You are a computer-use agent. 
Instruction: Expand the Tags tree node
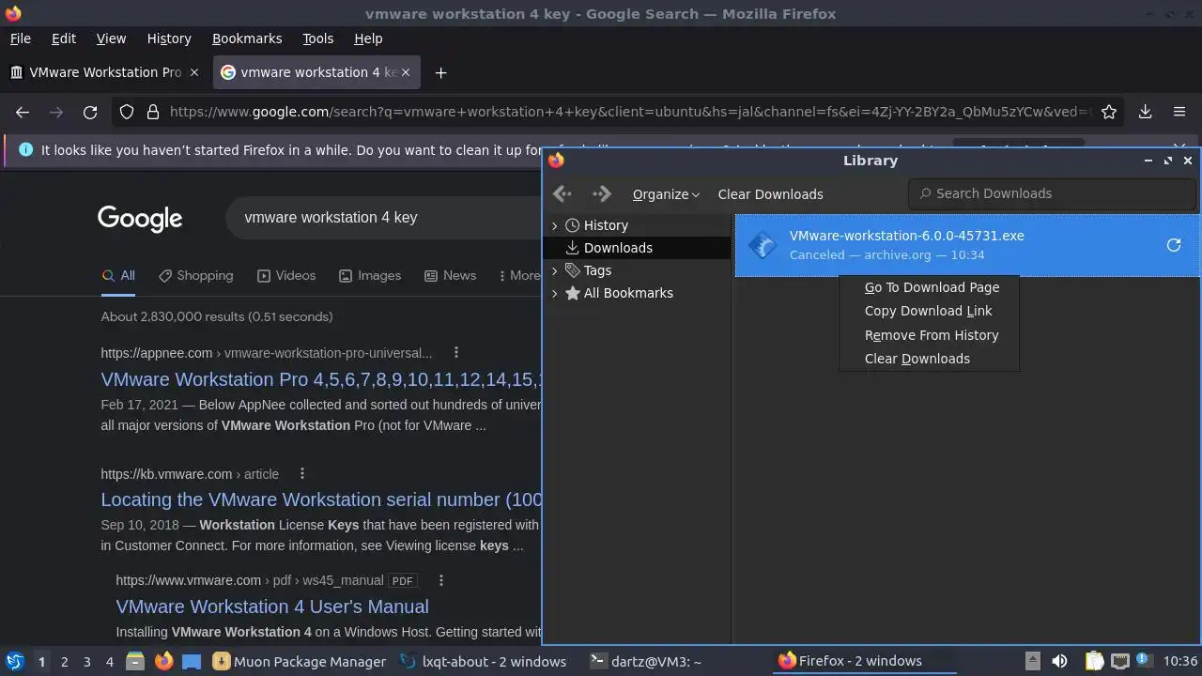pos(554,270)
